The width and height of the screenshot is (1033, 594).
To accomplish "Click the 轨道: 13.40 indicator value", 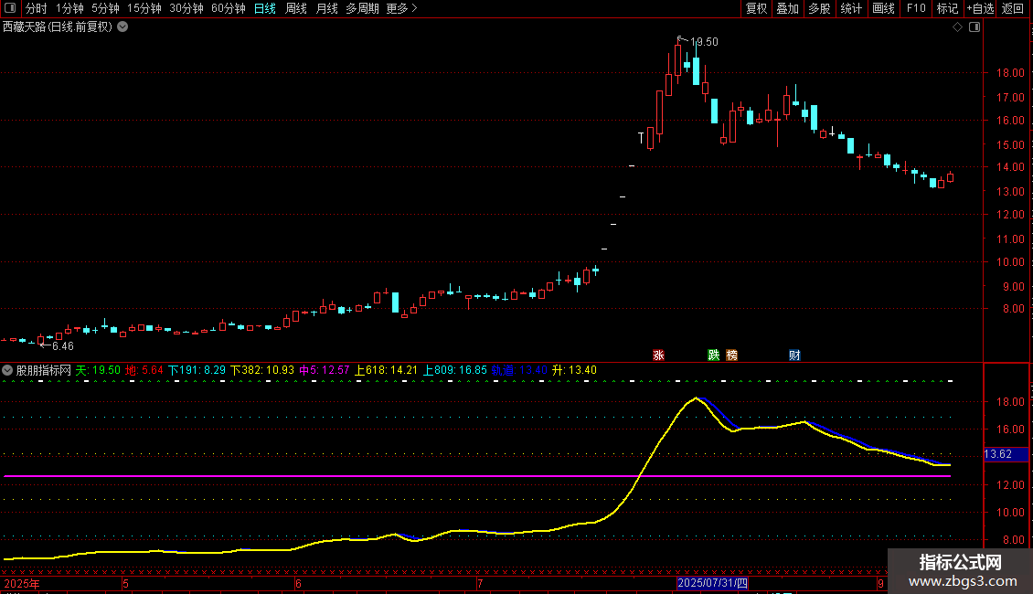I will [x=519, y=370].
